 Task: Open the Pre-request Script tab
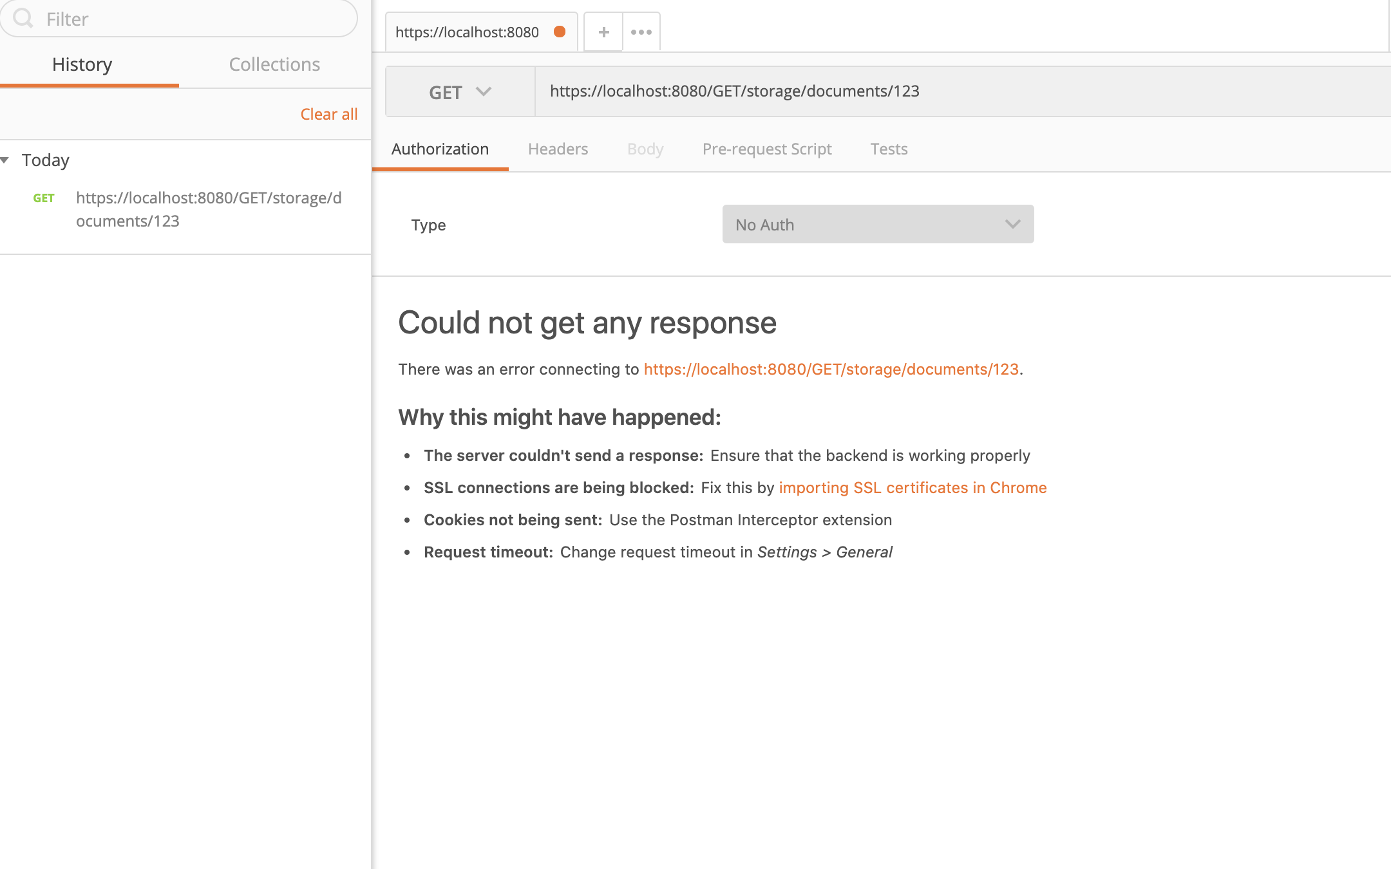click(767, 149)
